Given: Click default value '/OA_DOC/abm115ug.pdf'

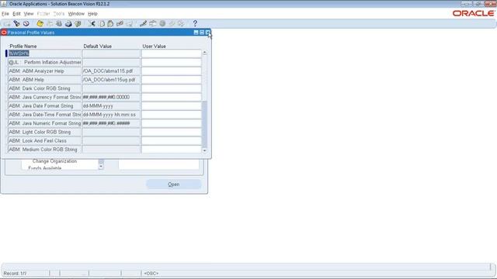Looking at the screenshot, I should pyautogui.click(x=111, y=80).
